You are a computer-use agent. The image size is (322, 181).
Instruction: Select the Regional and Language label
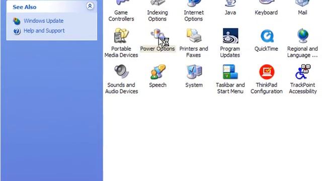click(302, 52)
